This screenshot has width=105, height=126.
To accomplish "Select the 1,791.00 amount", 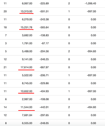I will (x=27, y=43).
